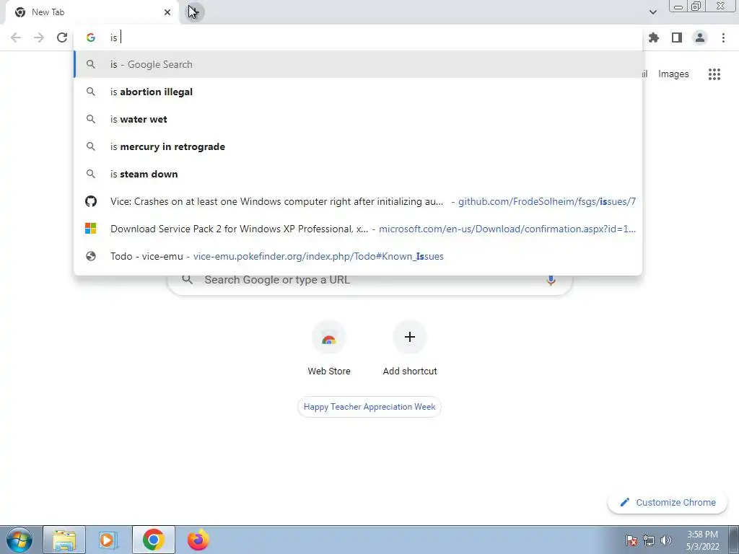The height and width of the screenshot is (554, 739).
Task: Open the Web Store shortcut
Action: 329,348
